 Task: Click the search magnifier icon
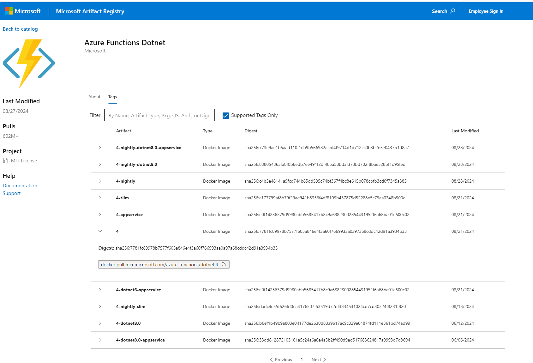pyautogui.click(x=452, y=11)
